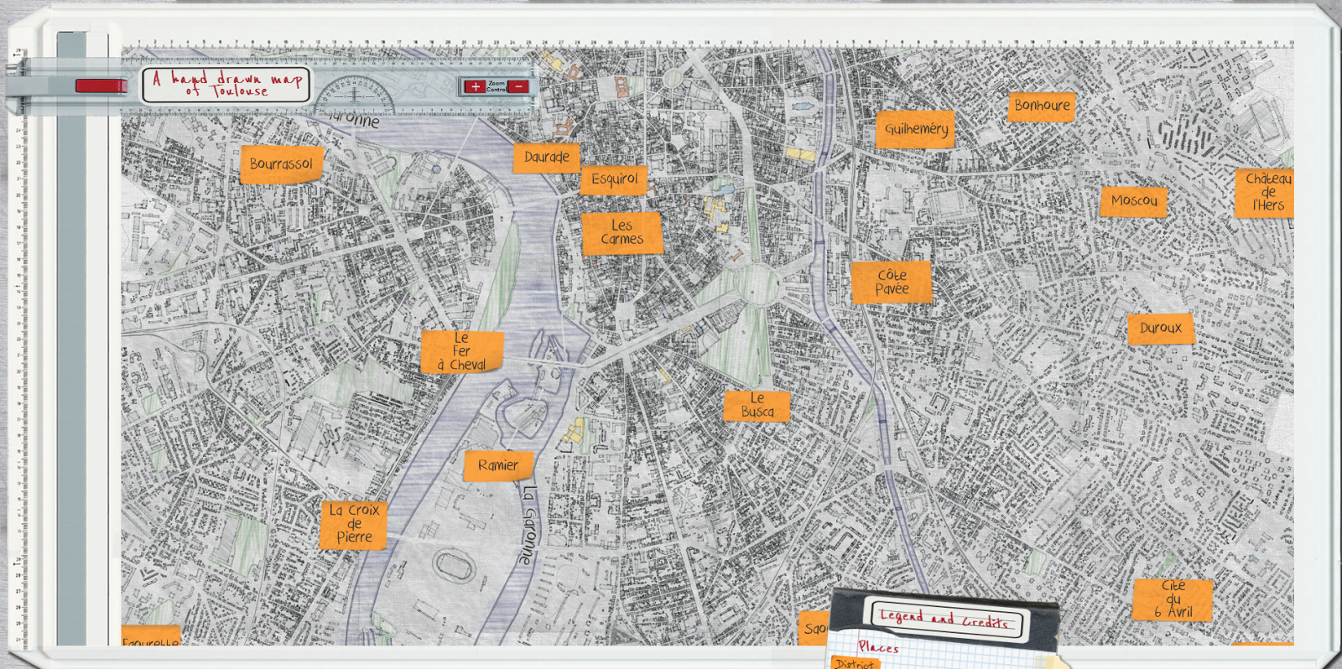Click the Guilheméry district label
1342x669 pixels.
(915, 129)
